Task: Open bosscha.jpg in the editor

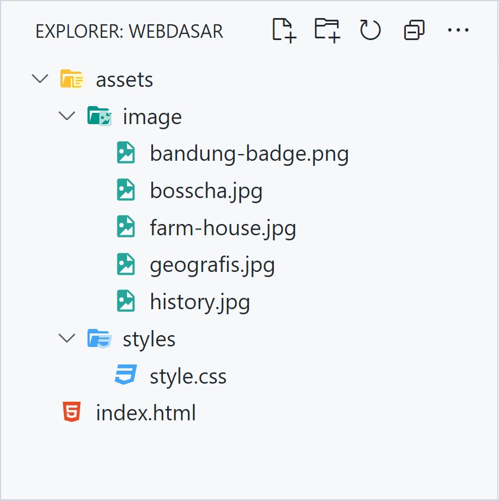Action: 206,191
